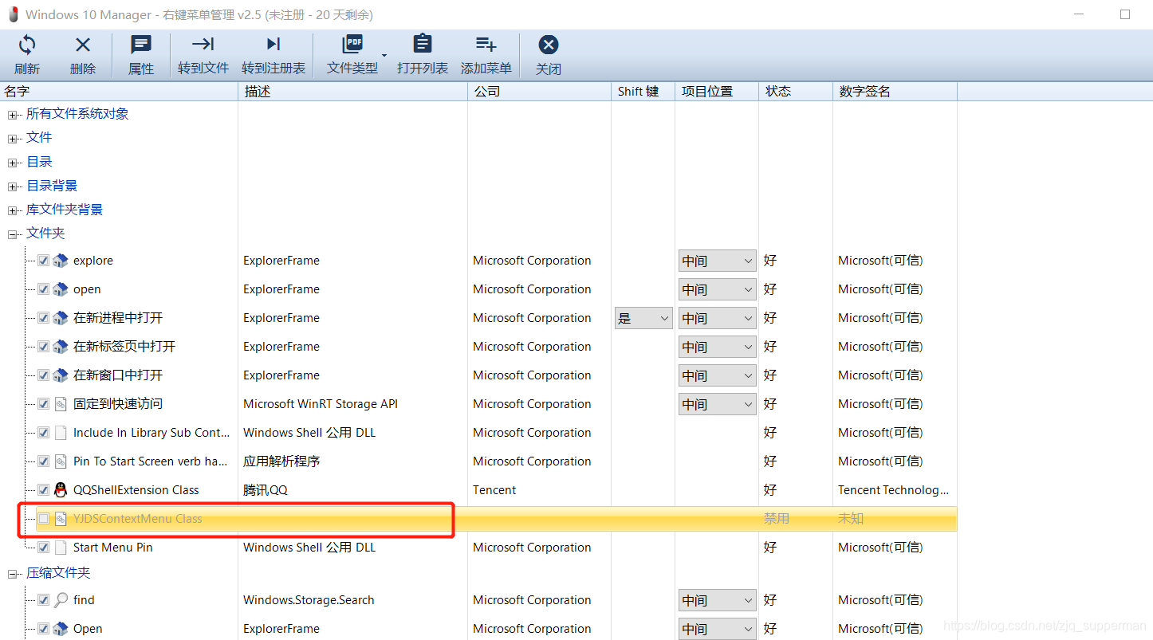Click the 删除 delete toolbar icon
This screenshot has height=640, width=1153.
tap(83, 45)
